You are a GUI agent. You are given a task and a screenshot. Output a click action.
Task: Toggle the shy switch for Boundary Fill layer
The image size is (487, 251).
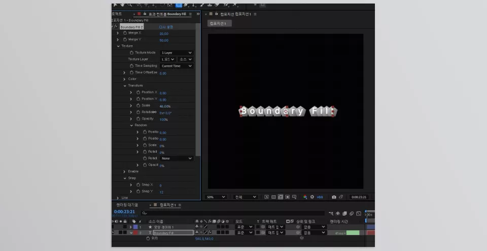tap(197, 232)
